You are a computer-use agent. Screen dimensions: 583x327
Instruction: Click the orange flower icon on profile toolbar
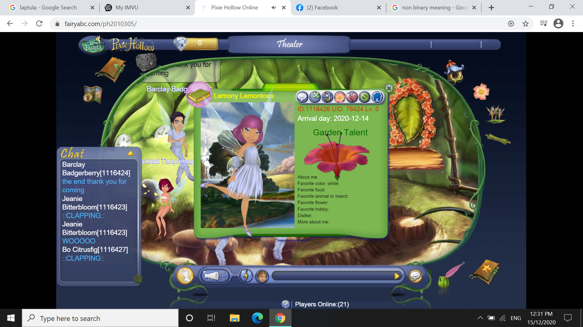pyautogui.click(x=340, y=97)
